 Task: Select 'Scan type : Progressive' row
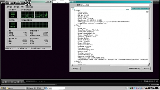pos(84,53)
